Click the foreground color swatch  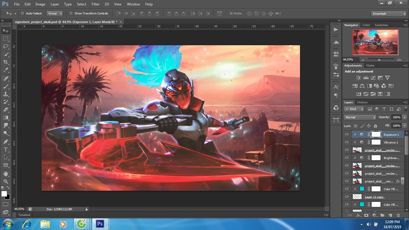(x=4, y=194)
